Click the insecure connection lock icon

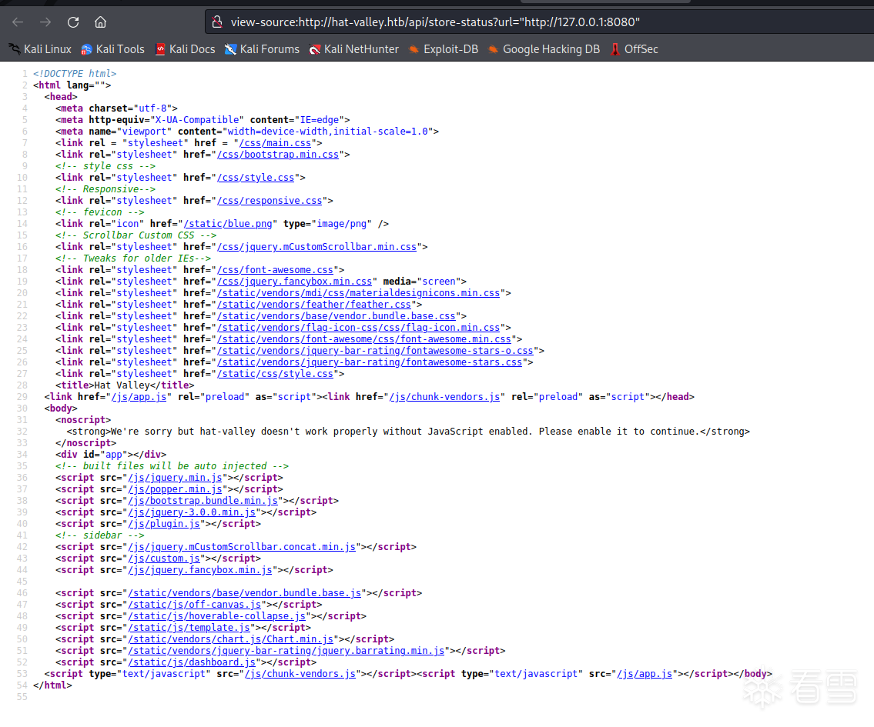pyautogui.click(x=217, y=22)
